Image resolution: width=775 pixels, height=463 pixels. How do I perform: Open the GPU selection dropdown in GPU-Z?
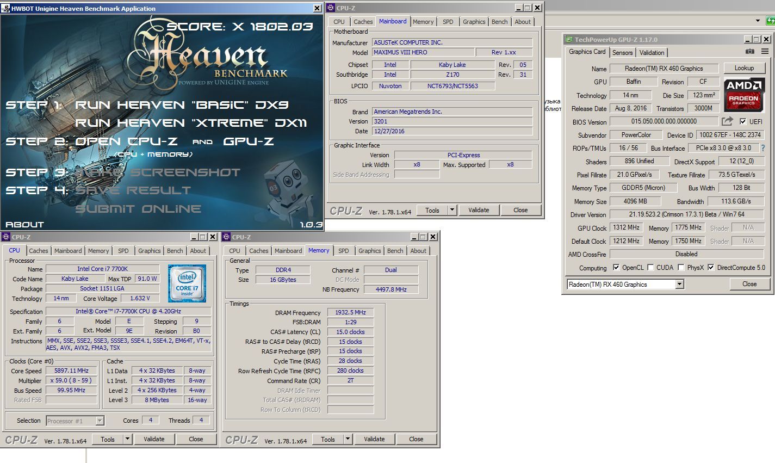pos(679,284)
